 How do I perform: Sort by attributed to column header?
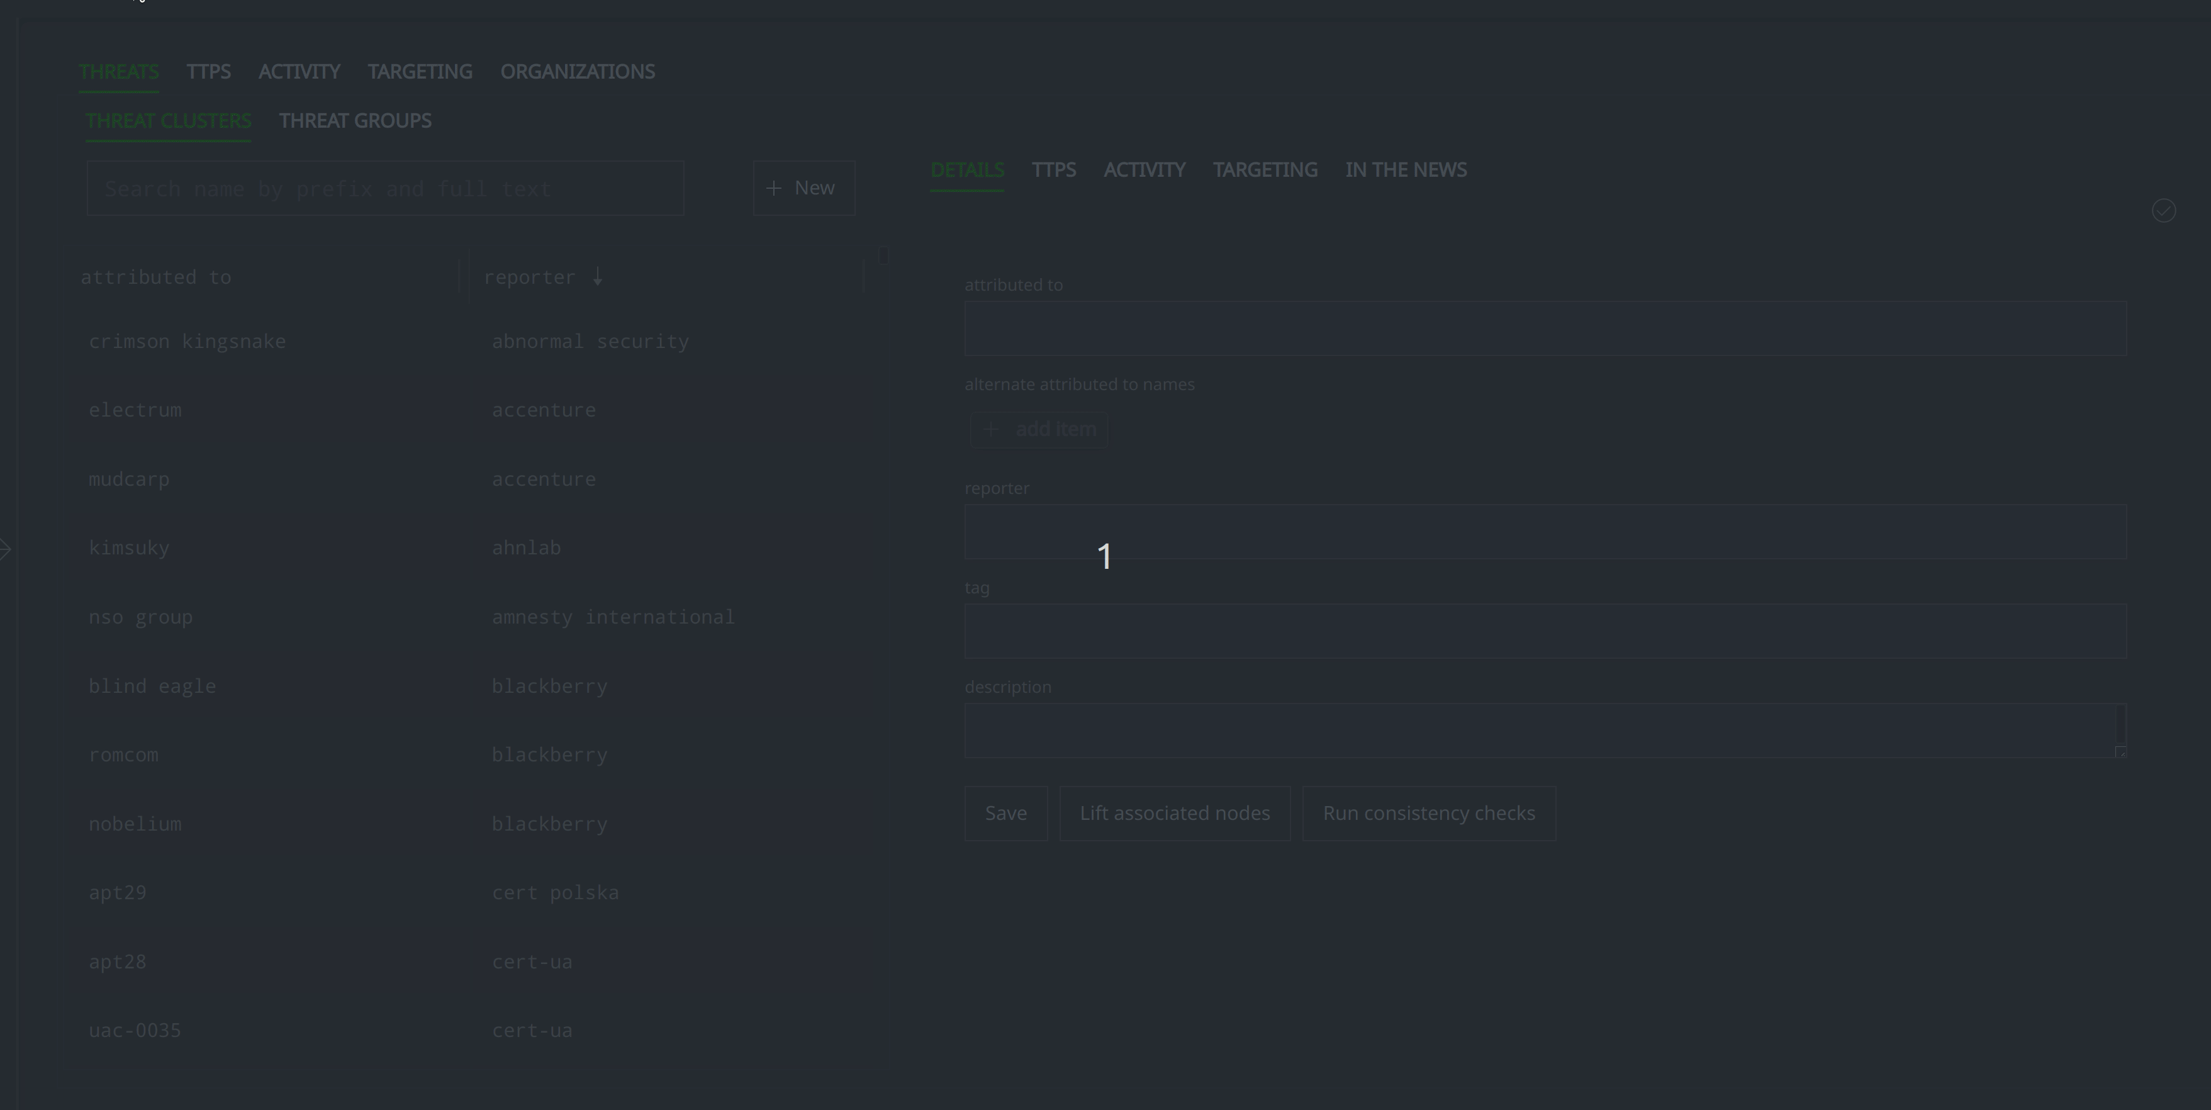(x=156, y=277)
